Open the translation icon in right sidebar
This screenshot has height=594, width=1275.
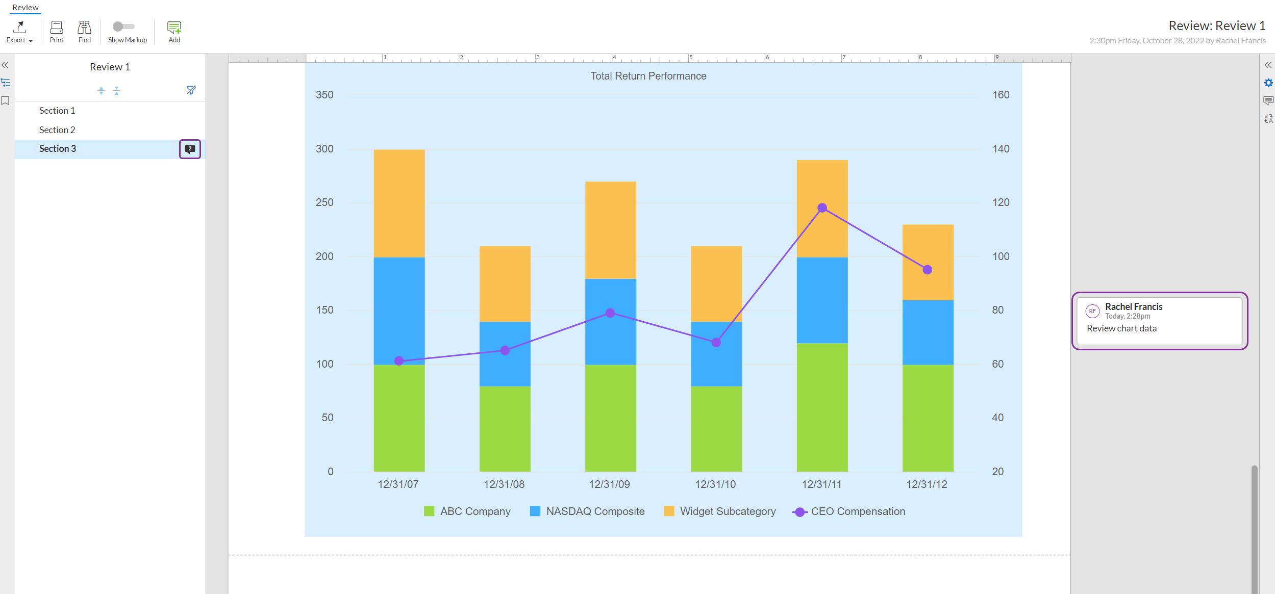coord(1268,119)
